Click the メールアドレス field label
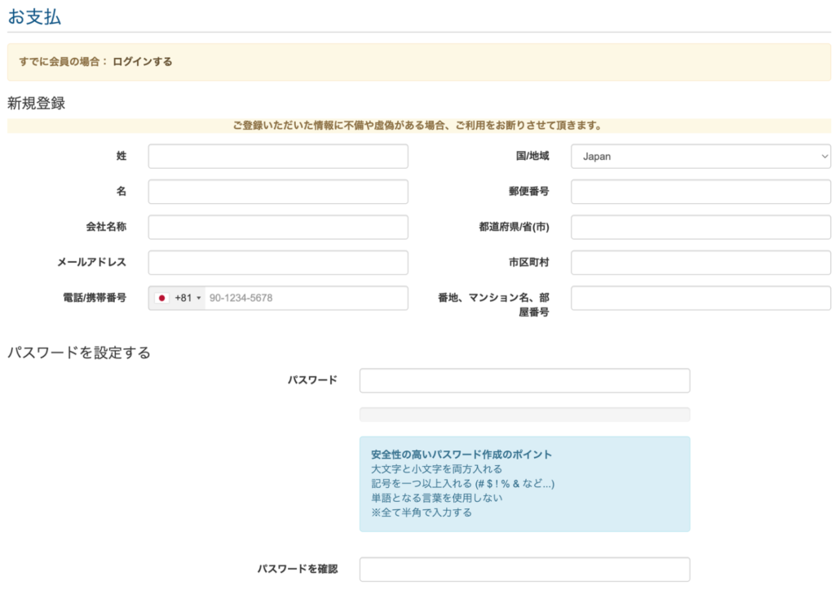This screenshot has width=835, height=590. click(91, 262)
